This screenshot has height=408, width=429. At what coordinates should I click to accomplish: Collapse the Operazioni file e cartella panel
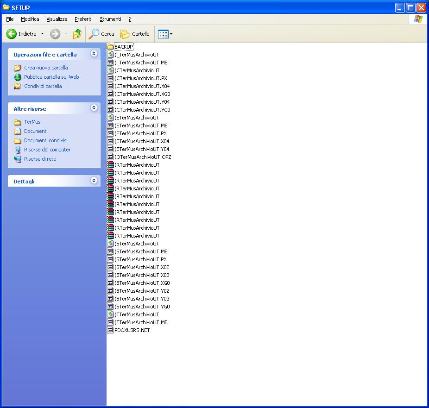(x=94, y=54)
